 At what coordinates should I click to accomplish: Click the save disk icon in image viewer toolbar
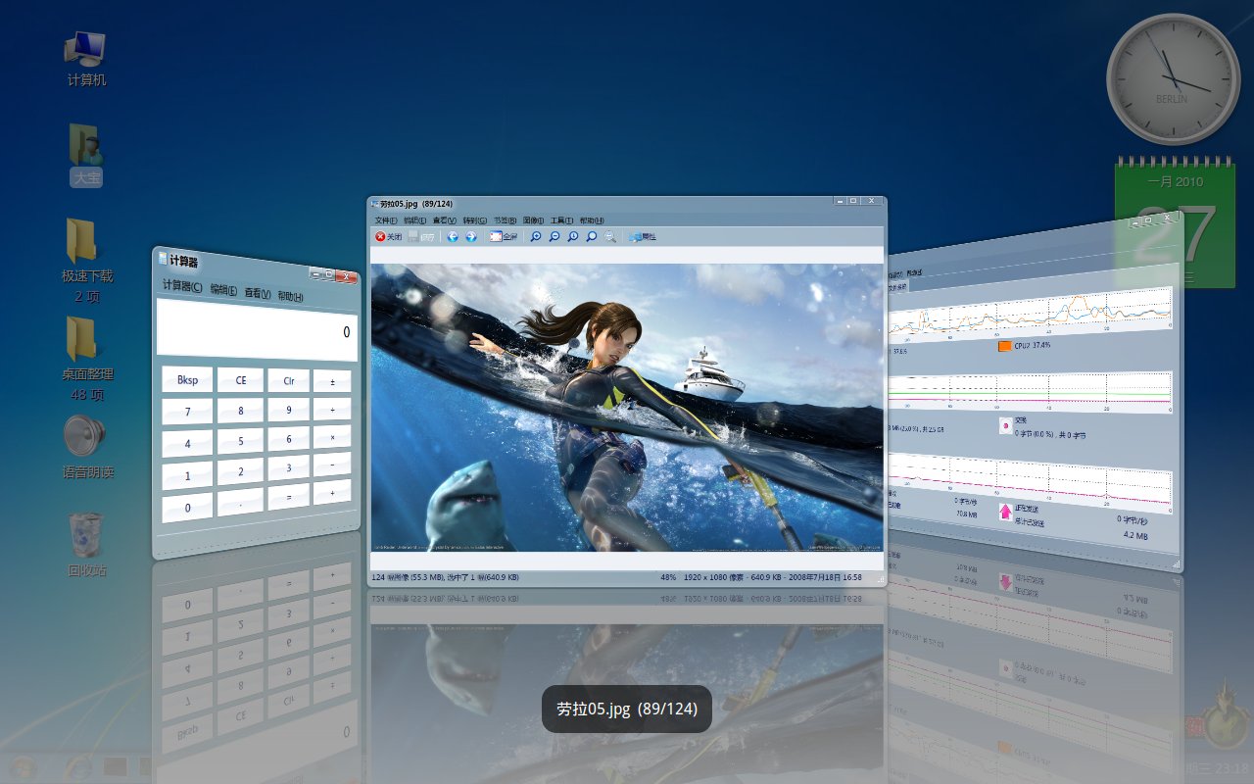coord(413,236)
